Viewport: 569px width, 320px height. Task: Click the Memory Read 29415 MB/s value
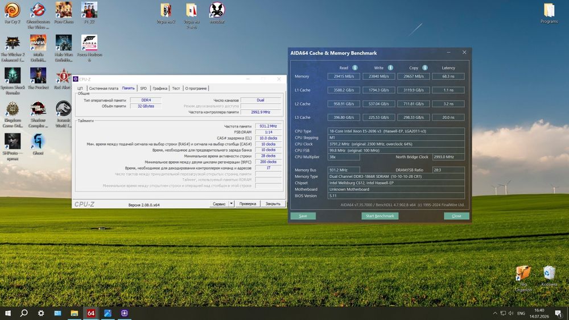tap(344, 77)
